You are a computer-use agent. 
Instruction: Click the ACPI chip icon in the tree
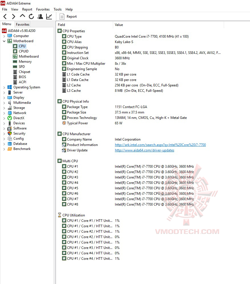[15, 82]
